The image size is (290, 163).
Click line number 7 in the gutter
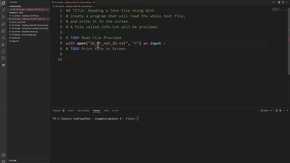pyautogui.click(x=61, y=43)
